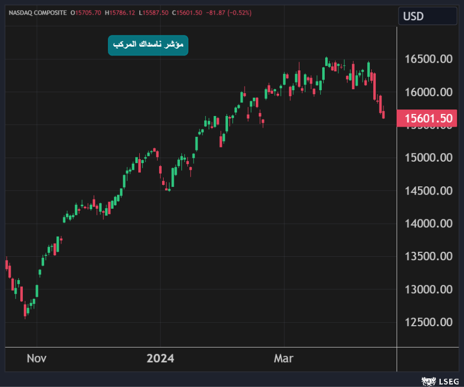
Task: Click the 16000.00 price axis label
Action: 428,92
